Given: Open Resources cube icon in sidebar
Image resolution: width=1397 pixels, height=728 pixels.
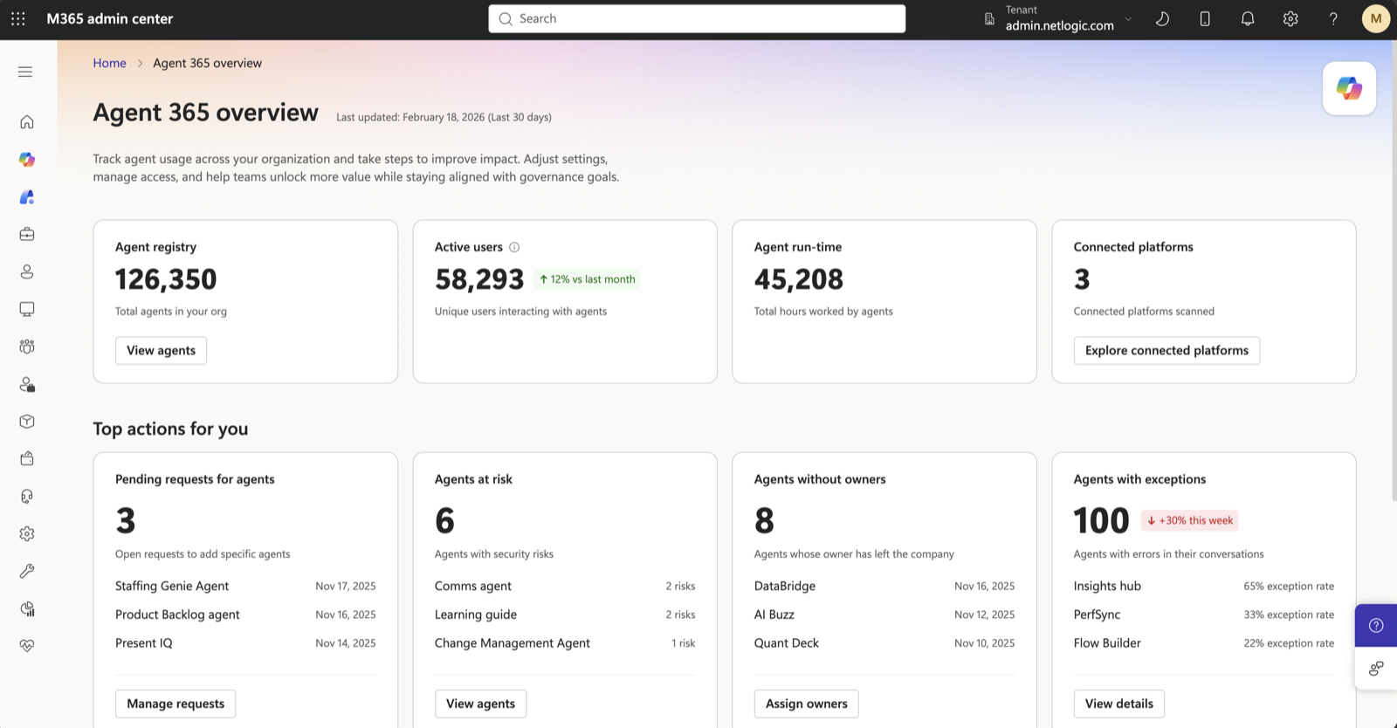Looking at the screenshot, I should [x=27, y=422].
